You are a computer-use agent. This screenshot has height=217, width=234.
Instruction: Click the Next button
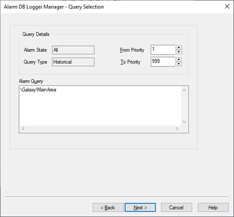coord(140,208)
